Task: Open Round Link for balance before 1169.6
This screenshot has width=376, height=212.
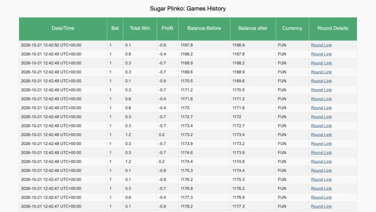Action: (321, 72)
